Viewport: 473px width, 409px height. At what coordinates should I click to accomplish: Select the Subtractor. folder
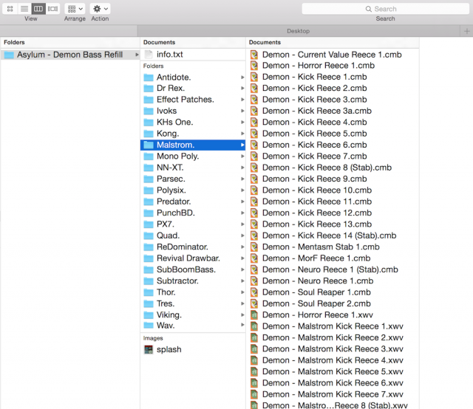177,281
